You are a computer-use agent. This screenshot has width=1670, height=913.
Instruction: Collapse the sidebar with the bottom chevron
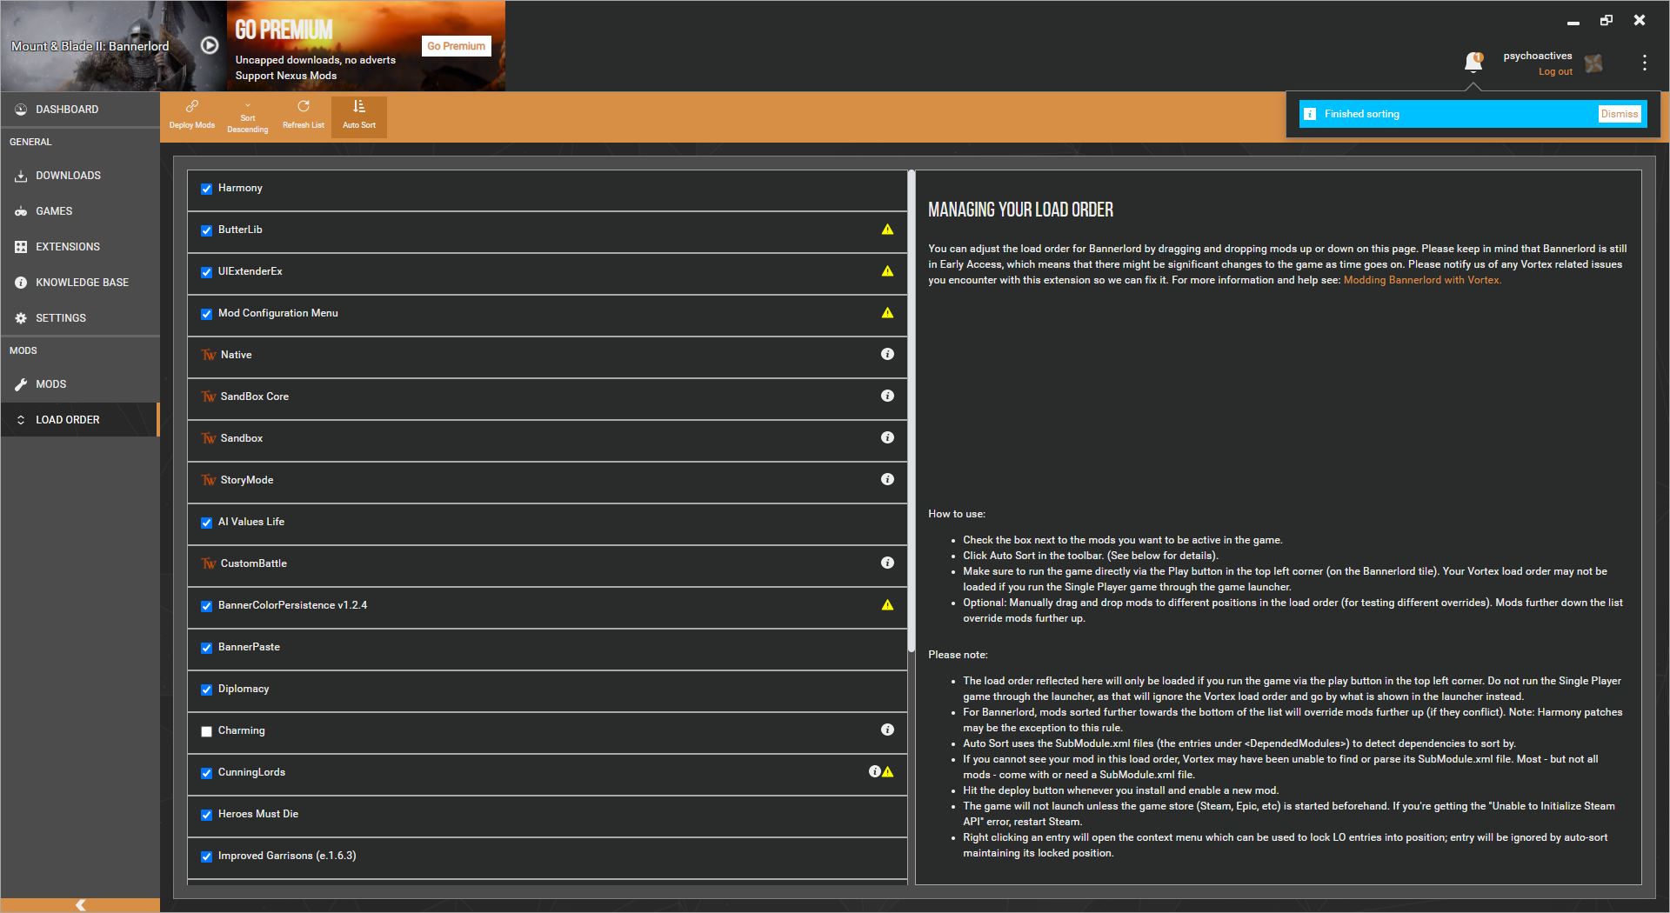point(80,905)
